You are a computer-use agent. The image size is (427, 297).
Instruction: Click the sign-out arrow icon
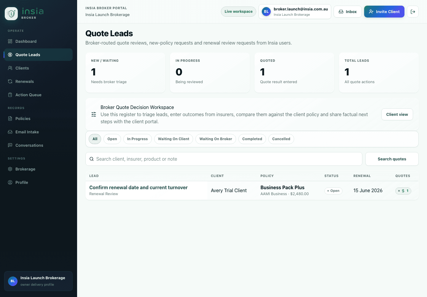[x=413, y=12]
